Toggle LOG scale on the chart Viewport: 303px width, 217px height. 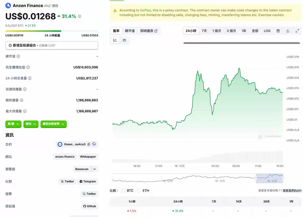(267, 31)
